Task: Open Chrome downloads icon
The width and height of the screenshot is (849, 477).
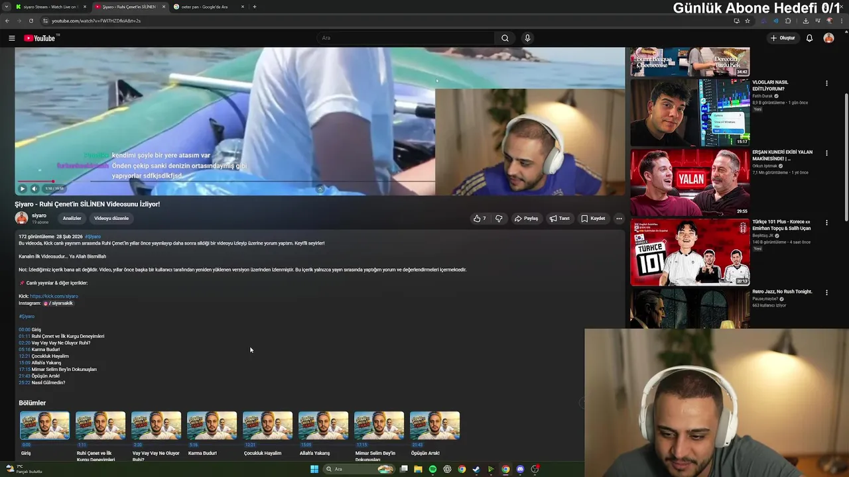Action: (806, 21)
